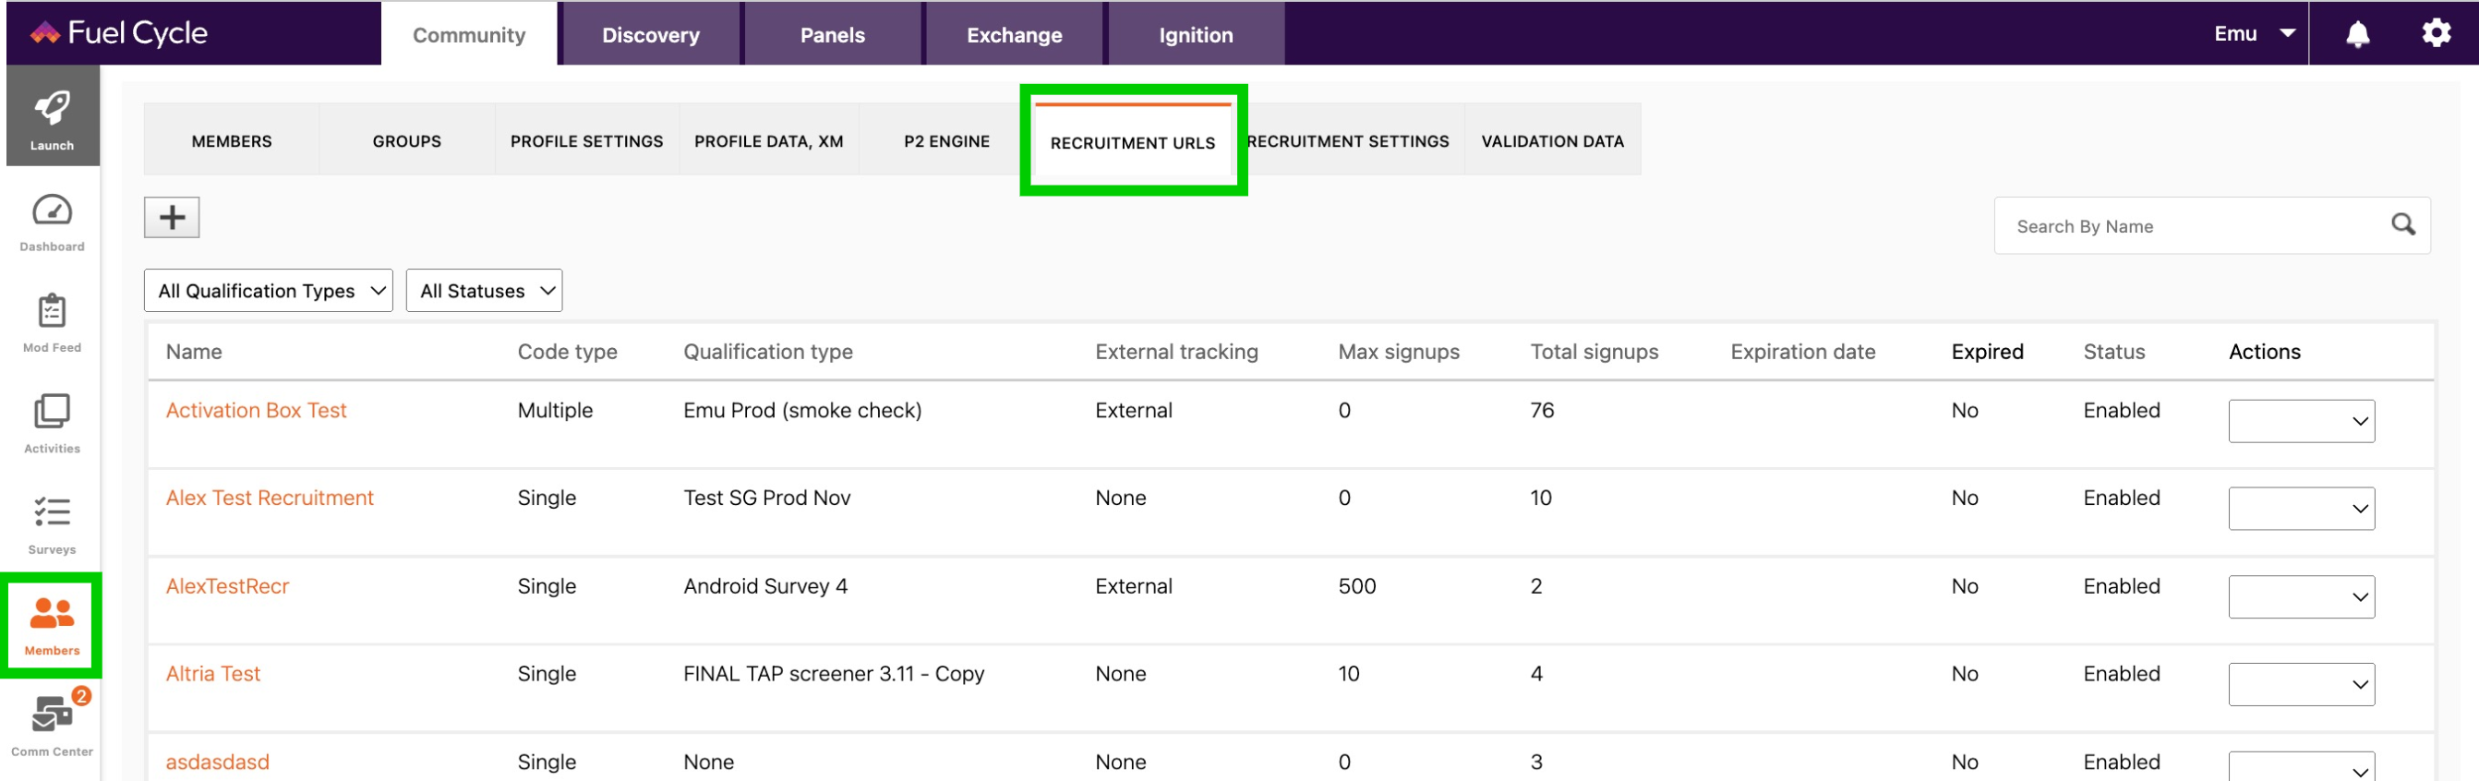
Task: Select the Emu Prod (smoke check) cell
Action: [x=802, y=410]
